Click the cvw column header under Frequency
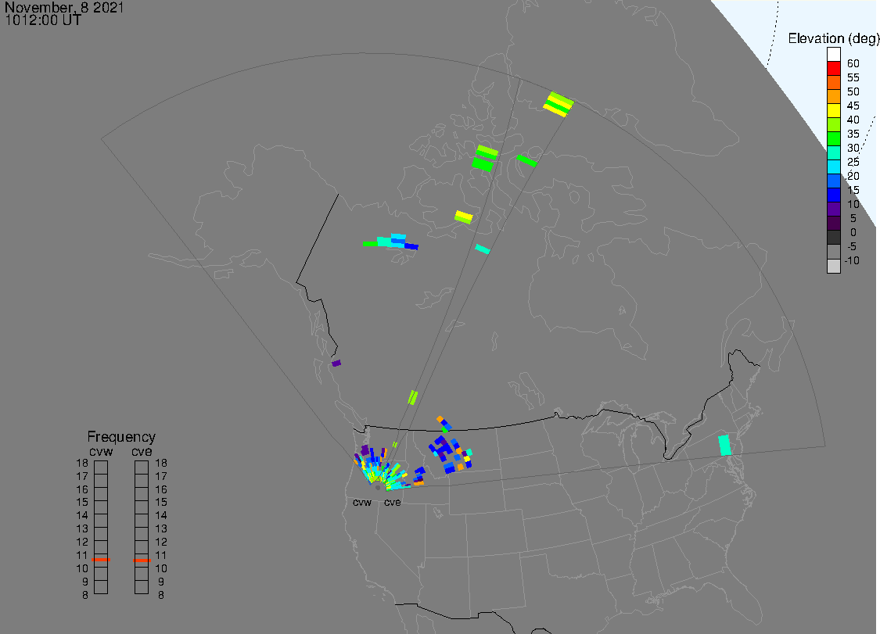This screenshot has height=634, width=880. click(101, 451)
